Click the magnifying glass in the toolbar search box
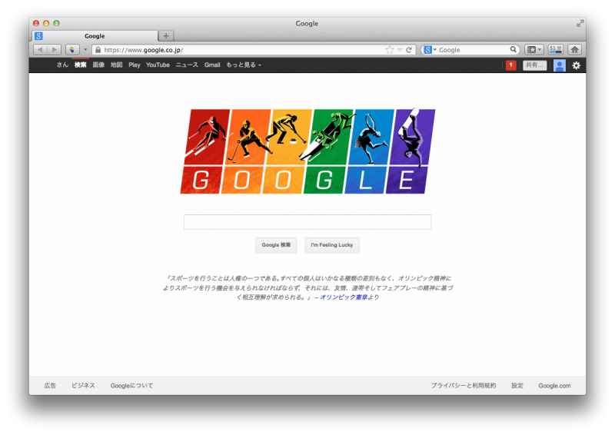Viewport: 615px width, 435px height. [513, 49]
